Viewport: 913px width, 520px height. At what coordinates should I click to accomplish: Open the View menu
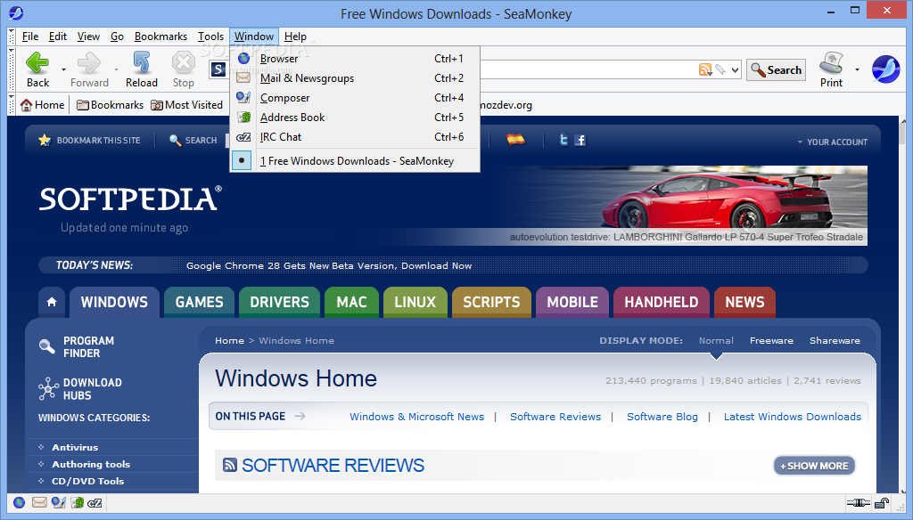tap(88, 37)
